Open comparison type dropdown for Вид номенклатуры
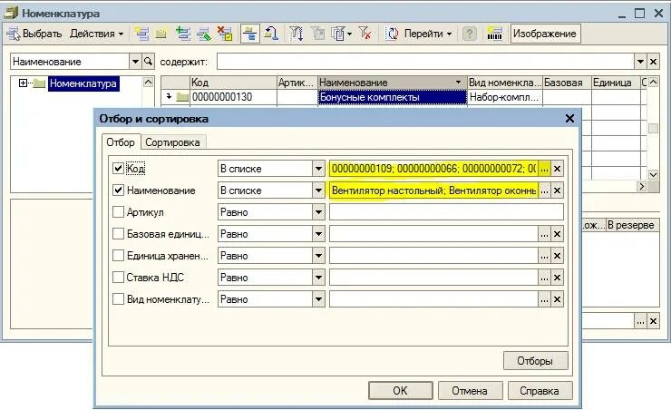This screenshot has height=410, width=671. coord(318,299)
